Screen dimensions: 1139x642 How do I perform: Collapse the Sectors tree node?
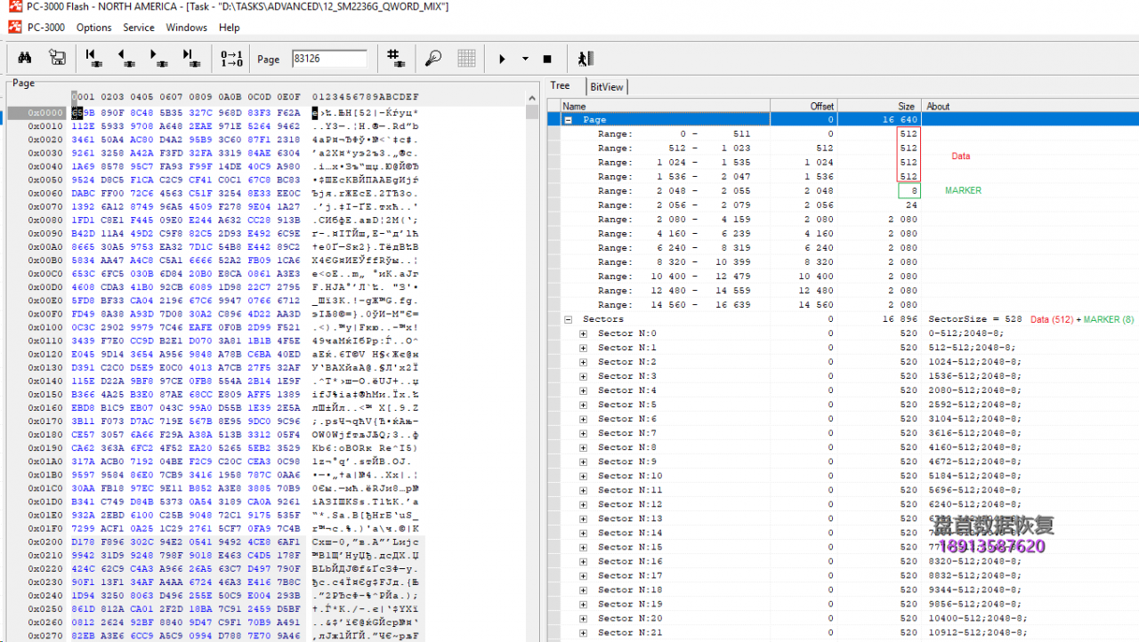pyautogui.click(x=569, y=319)
